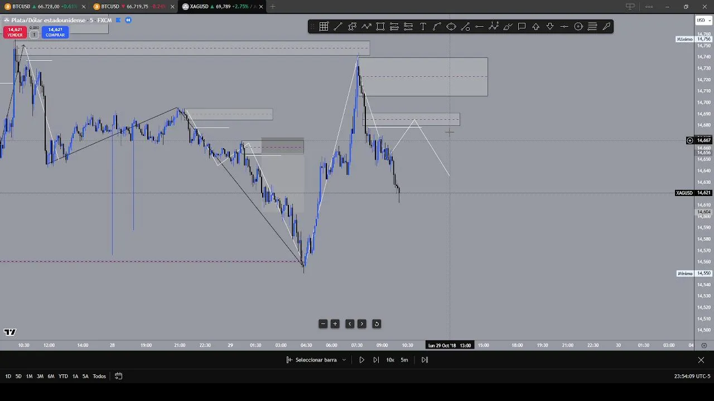
Task: Select the curve drawing tool
Action: (437, 27)
